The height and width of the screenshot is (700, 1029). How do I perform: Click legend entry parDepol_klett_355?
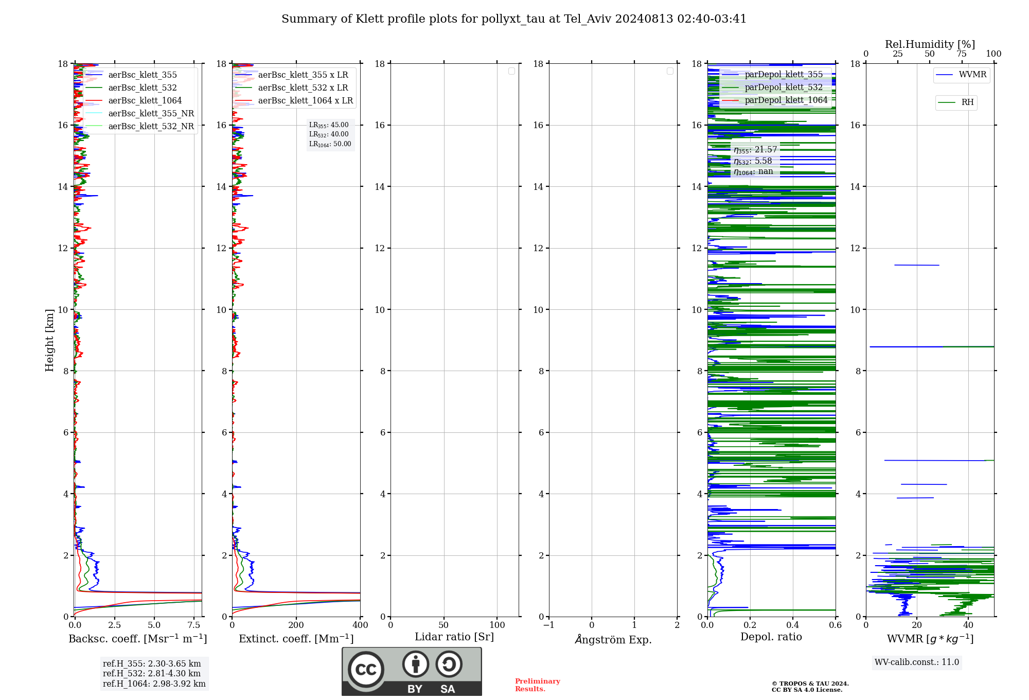(773, 75)
